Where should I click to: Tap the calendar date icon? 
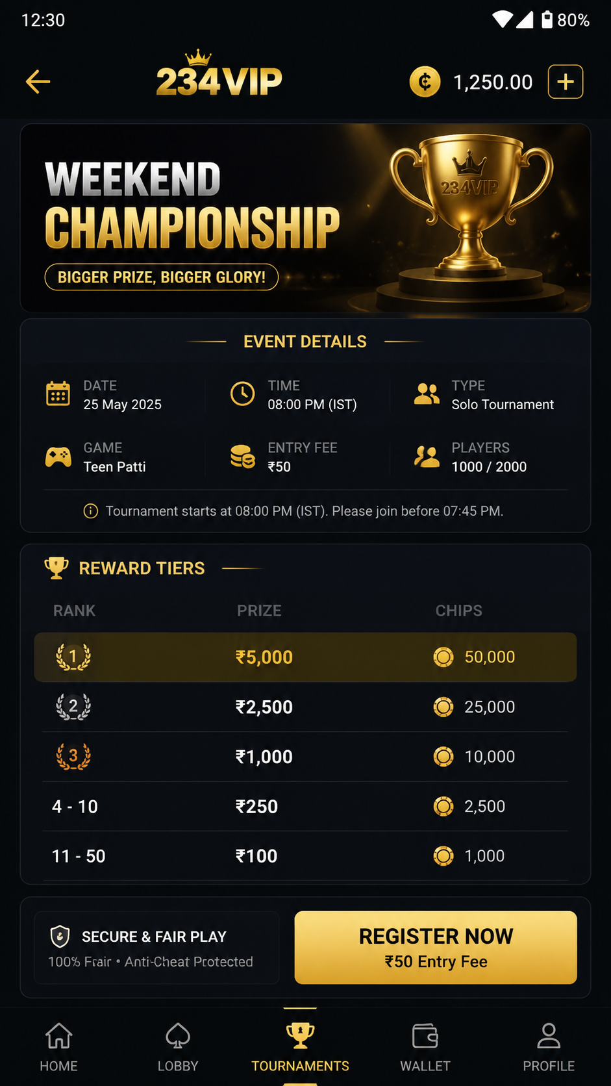coord(58,394)
